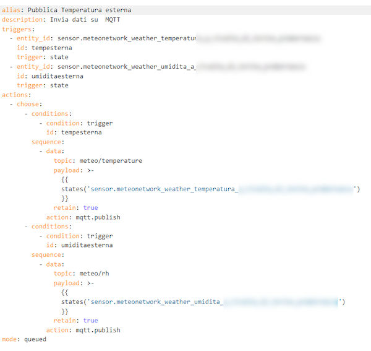The image size is (371, 351).
Task: Click the template text "states('sensor.meteonetwork_weather_umidita_"
Action: coord(142,301)
